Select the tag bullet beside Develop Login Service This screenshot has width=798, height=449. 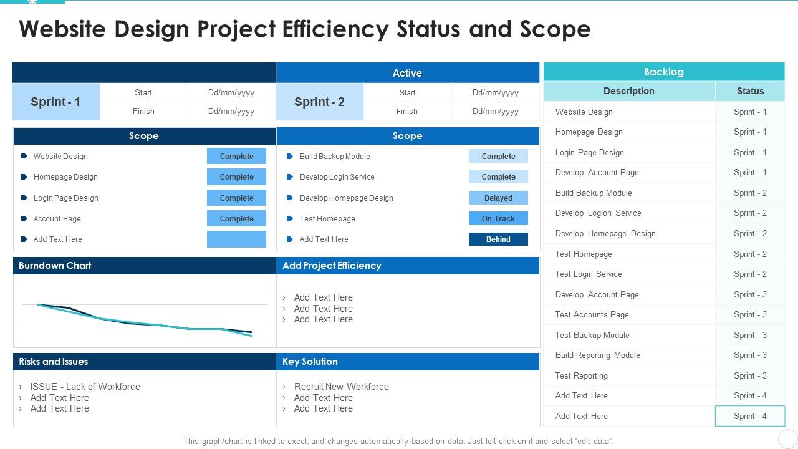(x=290, y=177)
